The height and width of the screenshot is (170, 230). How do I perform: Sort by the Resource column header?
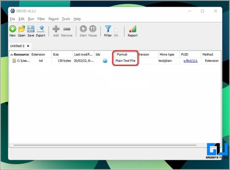(x=20, y=54)
